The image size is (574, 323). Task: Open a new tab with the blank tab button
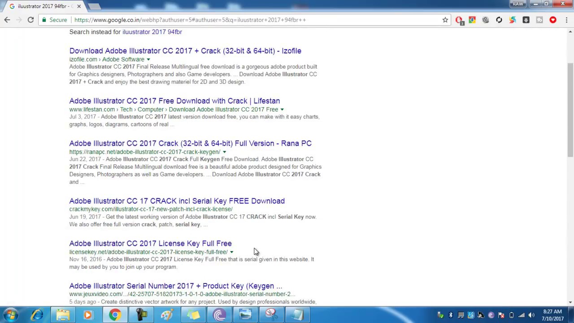point(94,6)
